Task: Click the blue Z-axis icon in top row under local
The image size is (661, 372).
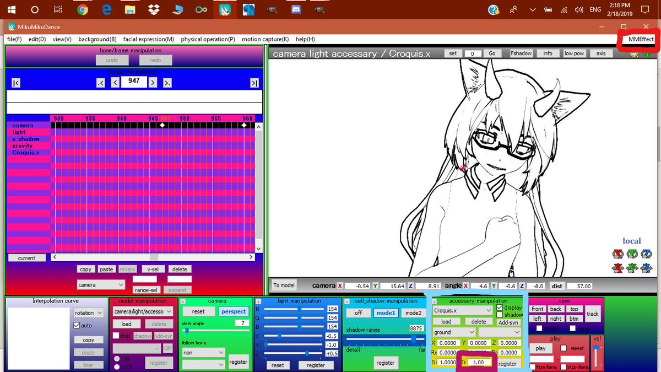Action: [x=646, y=254]
